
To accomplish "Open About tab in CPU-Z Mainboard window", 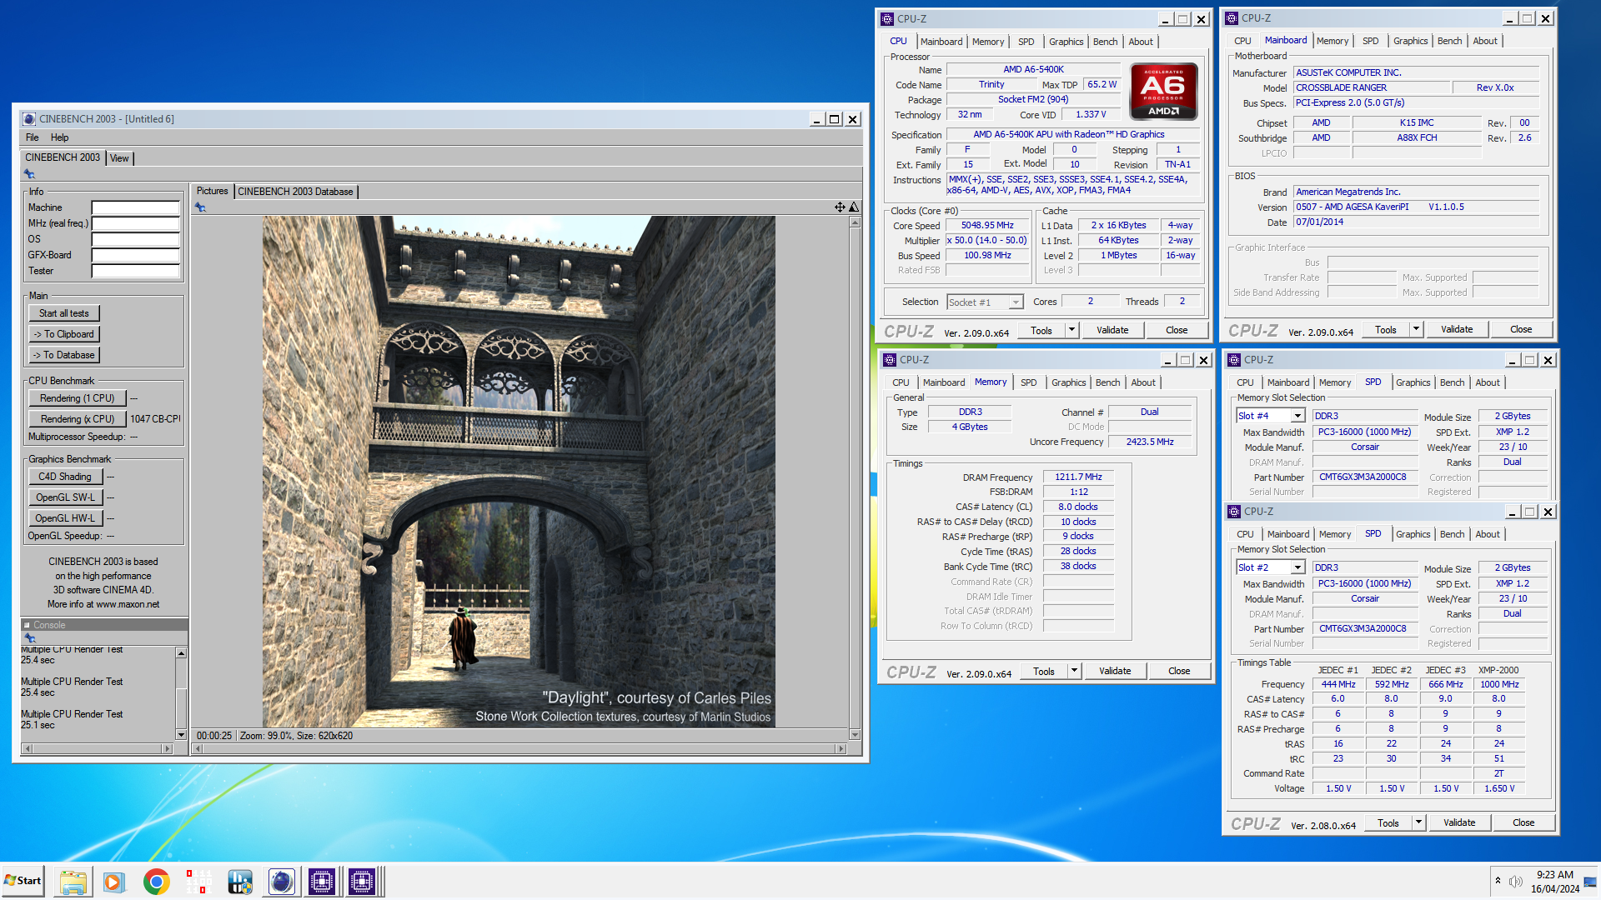I will [x=1485, y=41].
